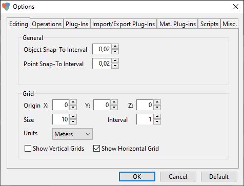This screenshot has height=186, width=244.
Task: Click the Origin X input field
Action: tap(61, 105)
